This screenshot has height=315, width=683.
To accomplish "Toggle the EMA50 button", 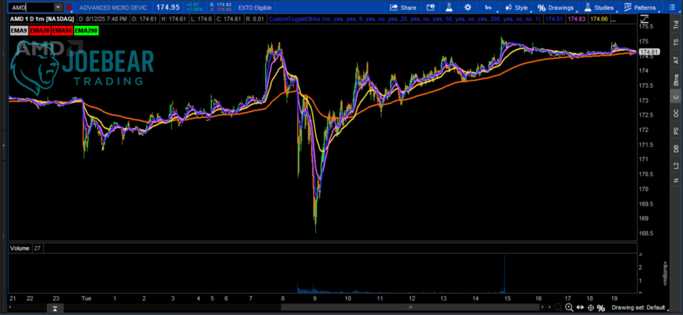I will click(x=62, y=31).
